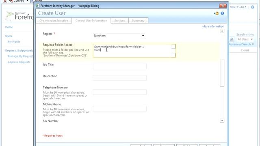Click the red X toolbar icon
This screenshot has width=260, height=146.
tap(5, 1)
